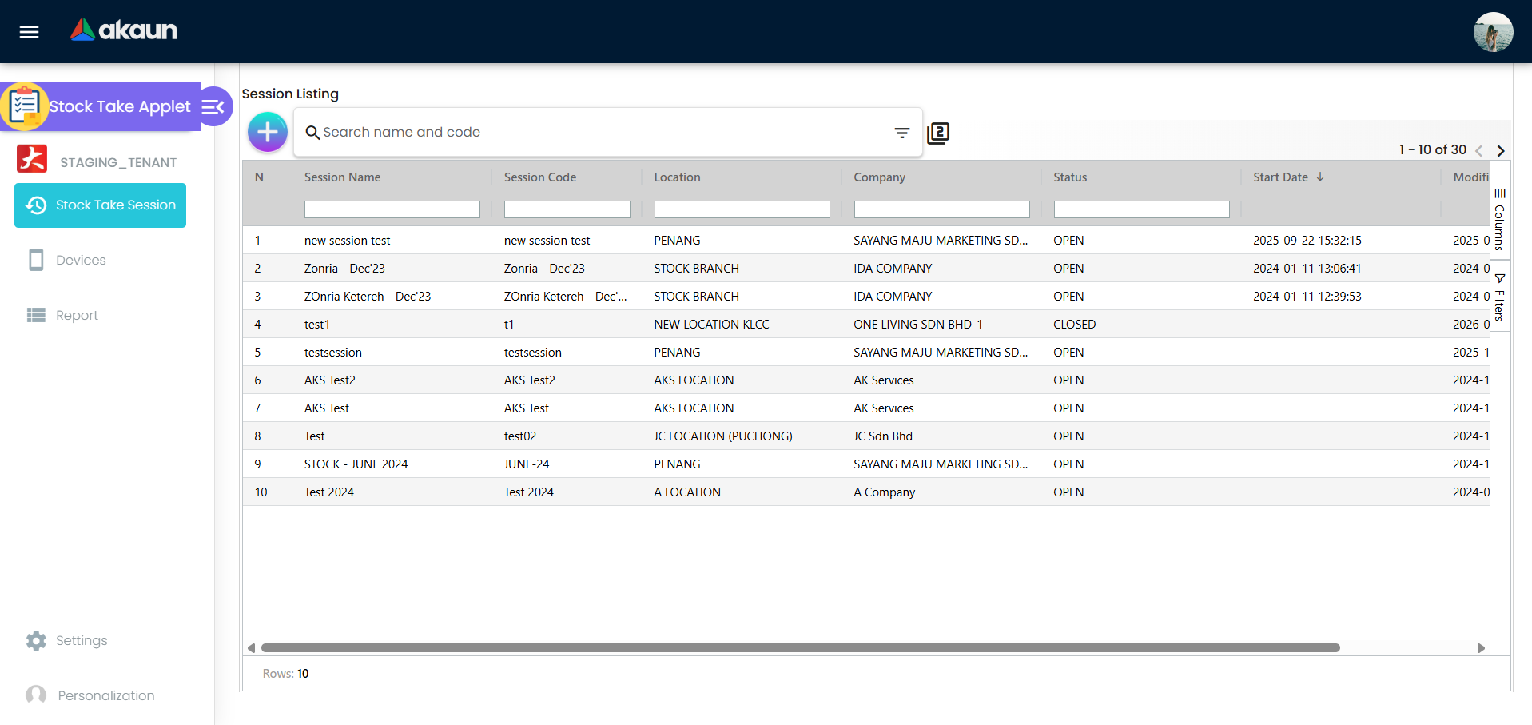Click the multi-select pages icon
Image resolution: width=1532 pixels, height=725 pixels.
click(x=938, y=133)
